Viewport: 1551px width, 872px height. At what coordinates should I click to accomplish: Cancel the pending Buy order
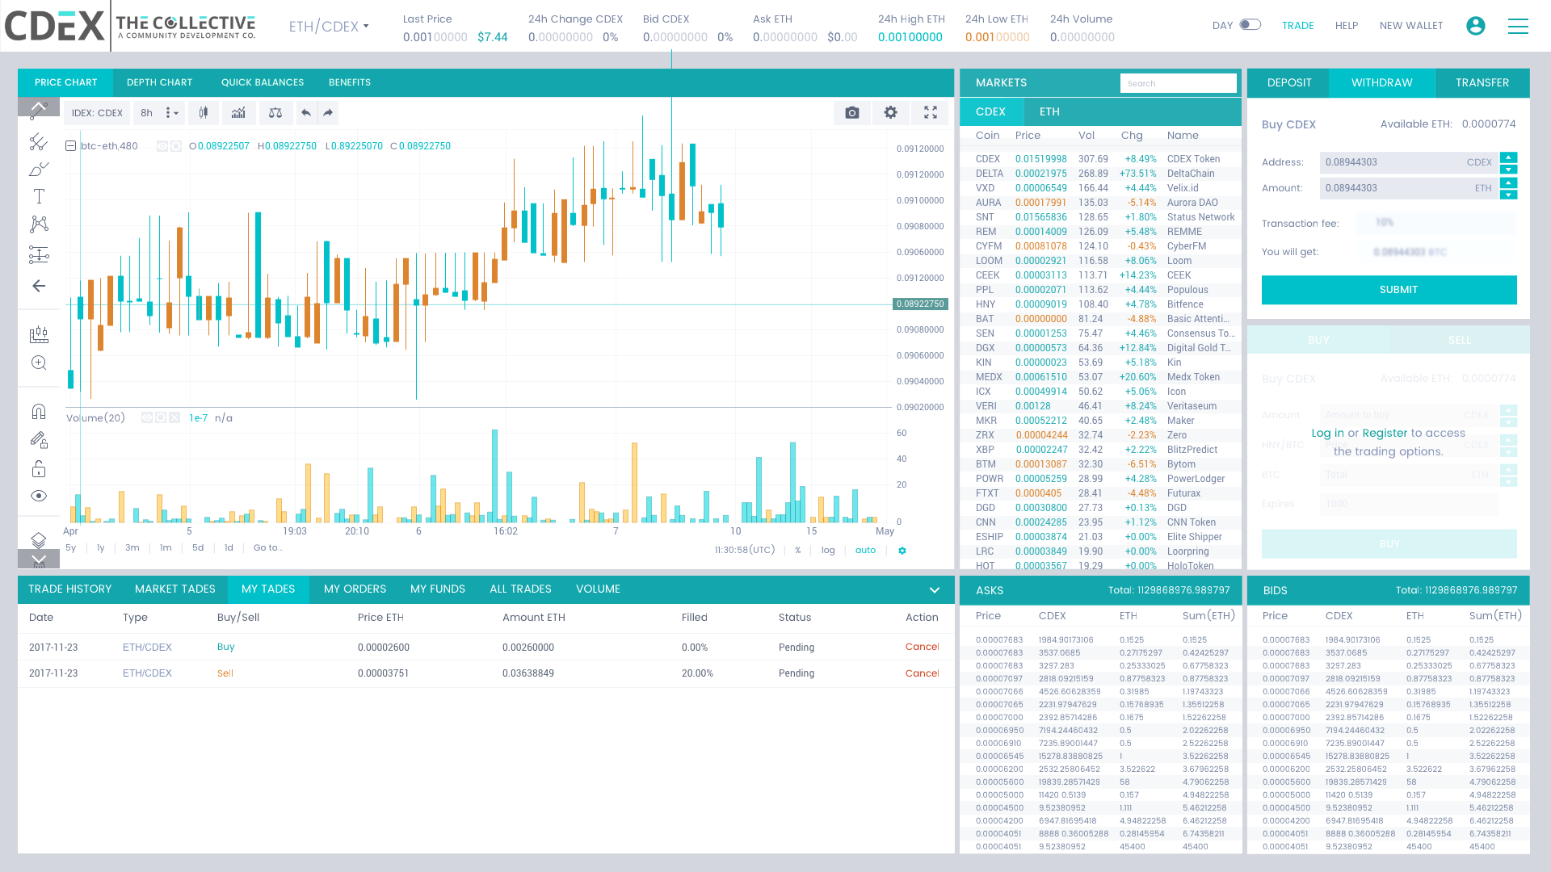921,647
